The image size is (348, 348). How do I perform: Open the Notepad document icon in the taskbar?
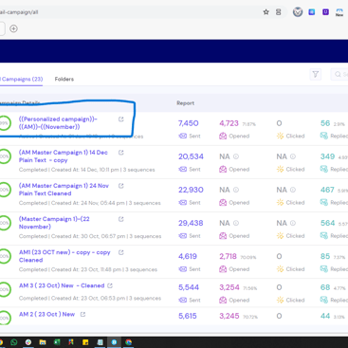tap(100, 342)
